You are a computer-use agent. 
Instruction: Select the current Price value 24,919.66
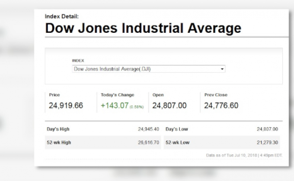pos(65,106)
